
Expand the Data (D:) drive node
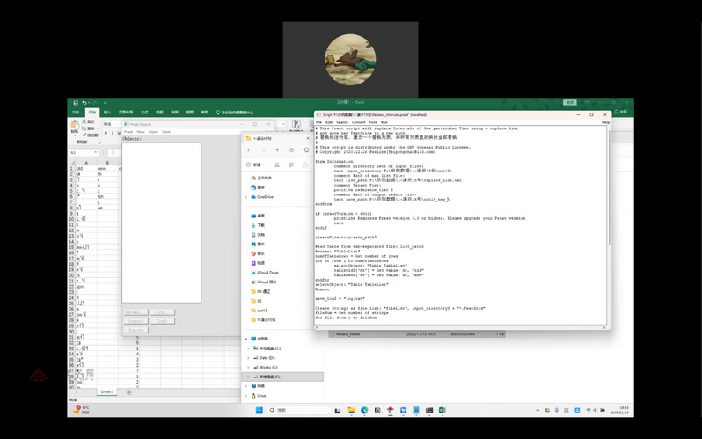point(247,358)
